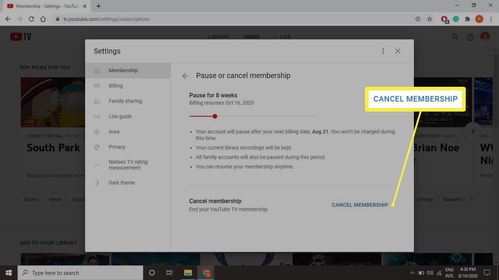
Task: Open Privacy settings section
Action: (x=128, y=147)
